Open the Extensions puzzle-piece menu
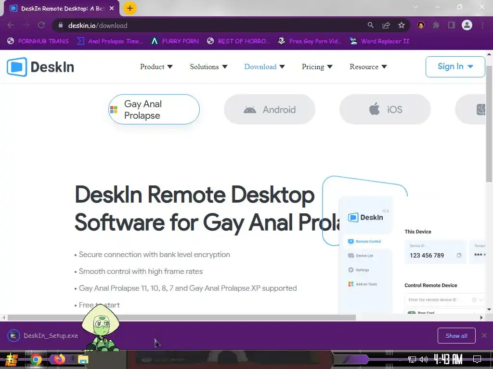The image size is (493, 369). pyautogui.click(x=436, y=25)
